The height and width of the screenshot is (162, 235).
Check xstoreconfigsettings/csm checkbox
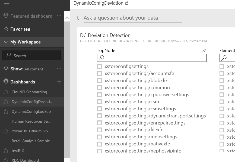coord(99,102)
